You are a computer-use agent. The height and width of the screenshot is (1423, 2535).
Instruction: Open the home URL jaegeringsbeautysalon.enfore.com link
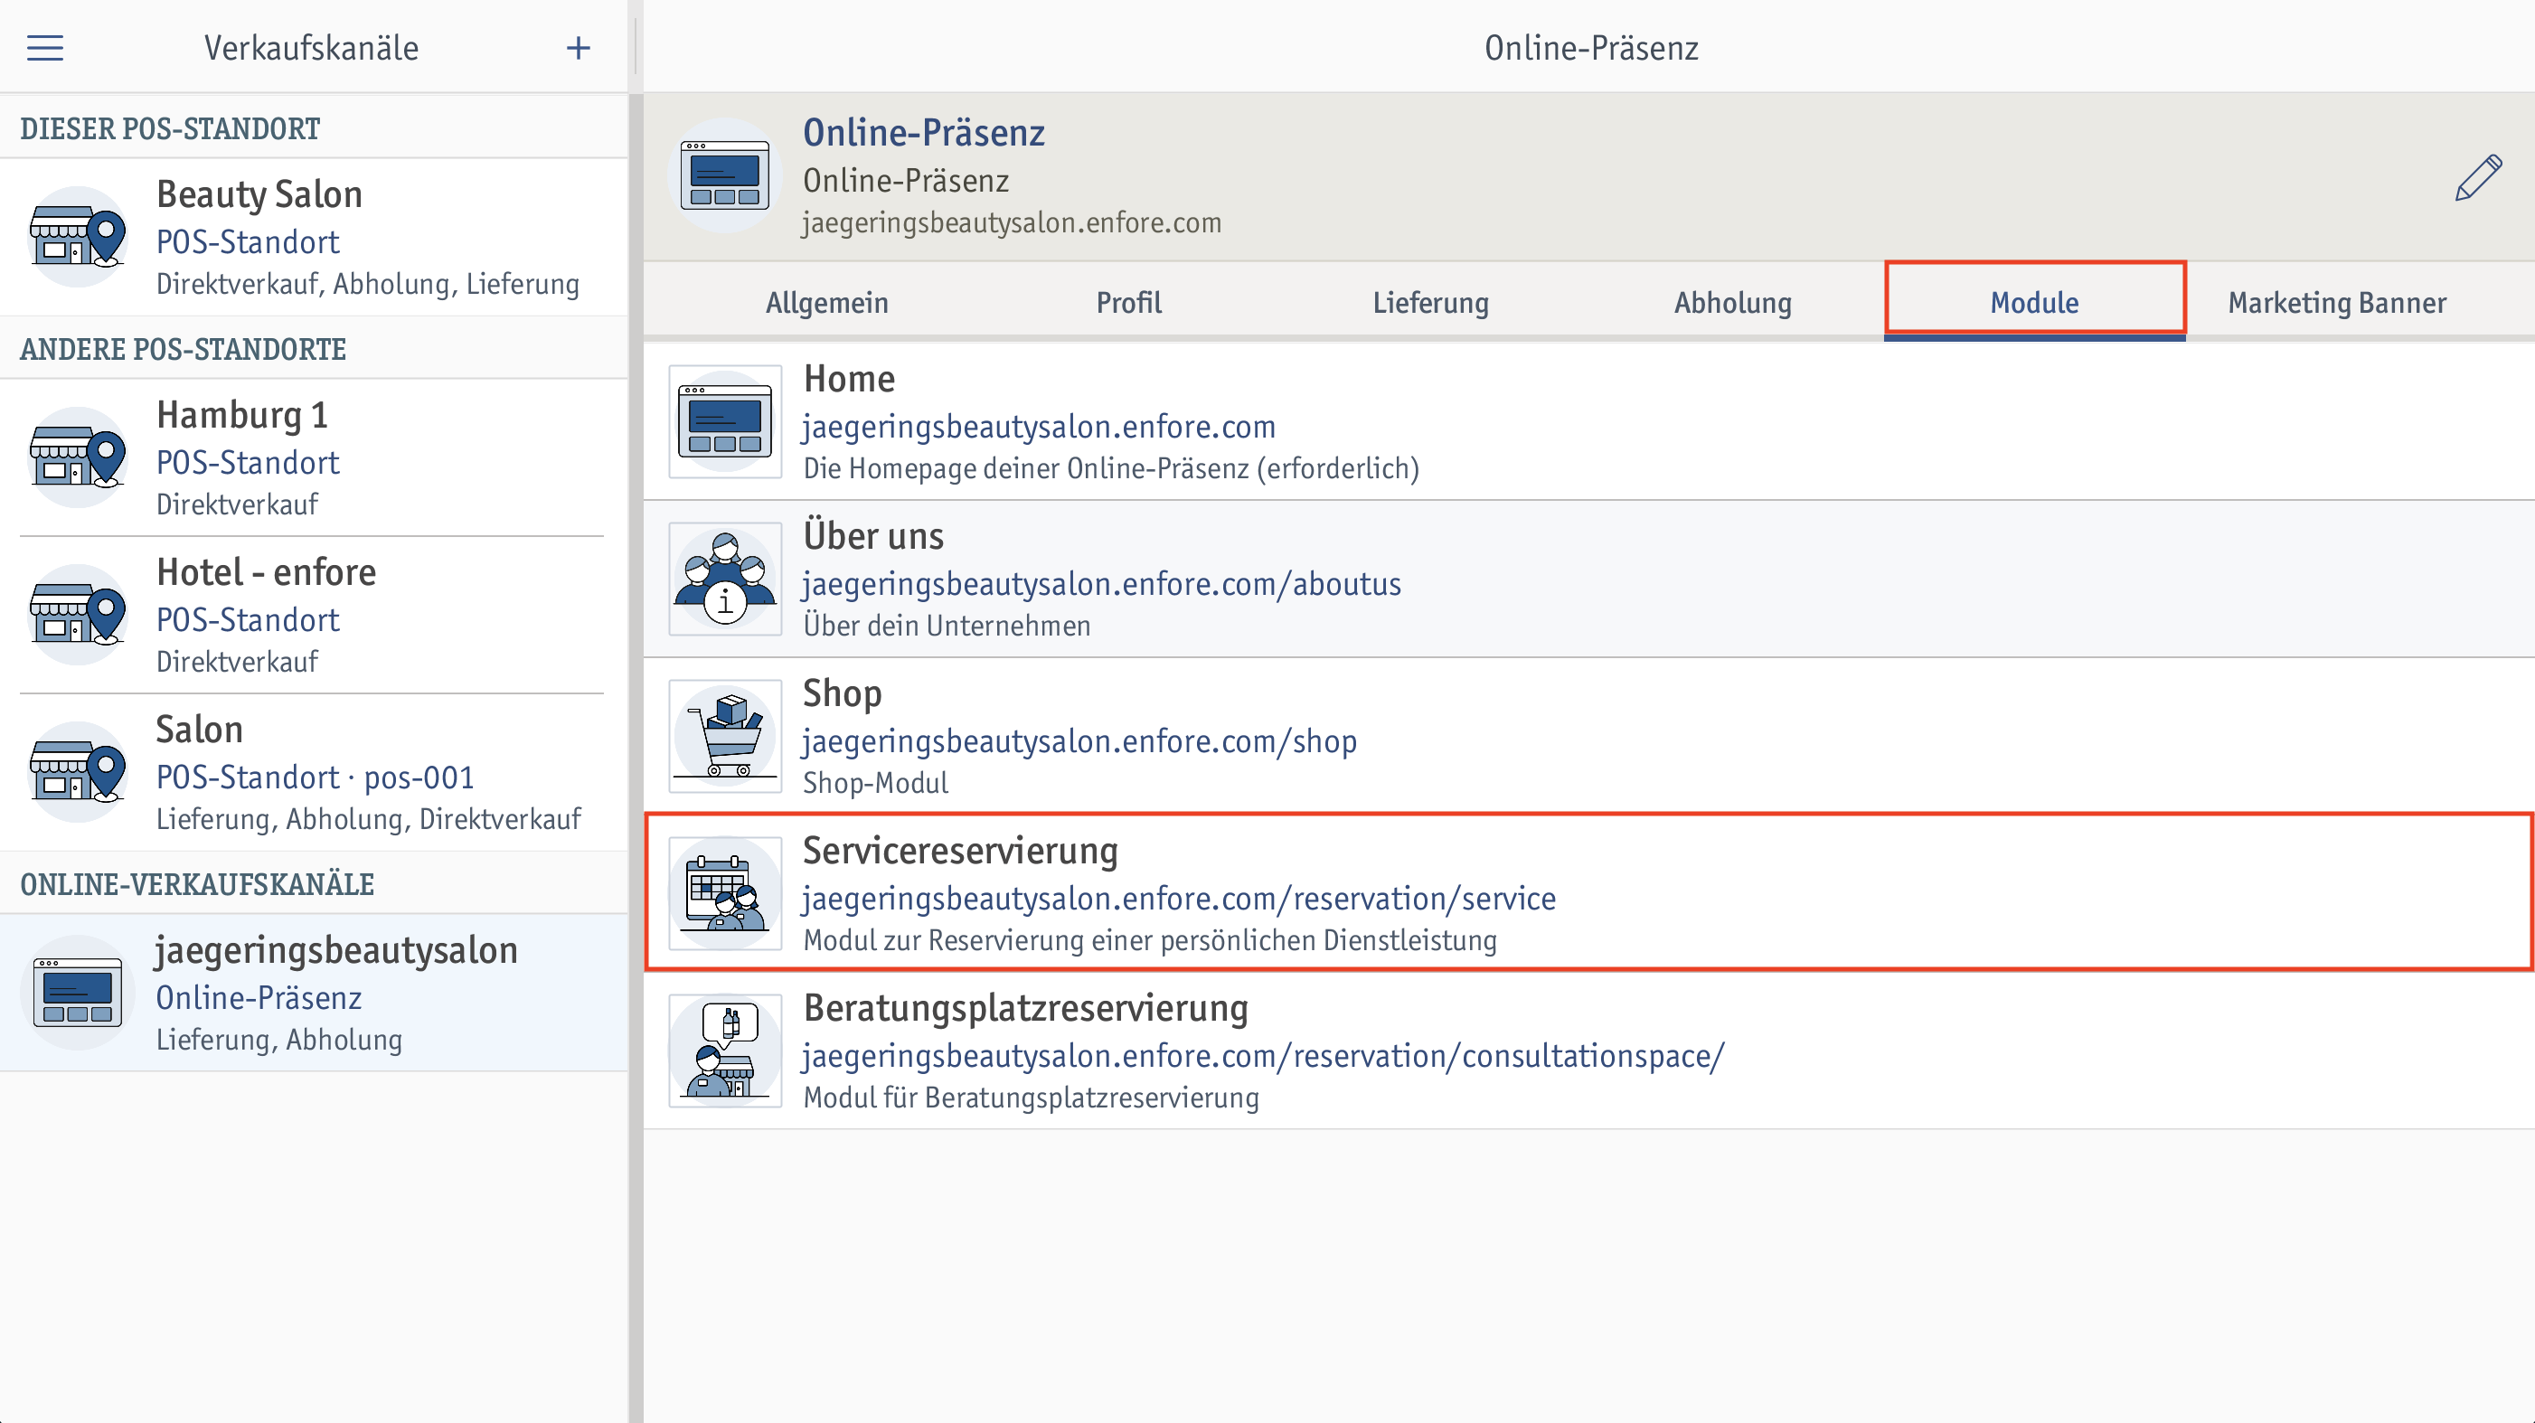[1039, 426]
